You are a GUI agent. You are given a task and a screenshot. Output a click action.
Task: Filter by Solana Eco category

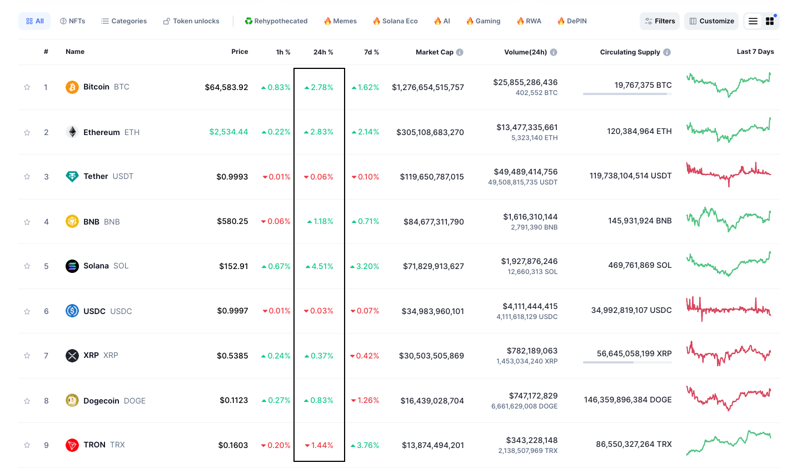(x=395, y=21)
